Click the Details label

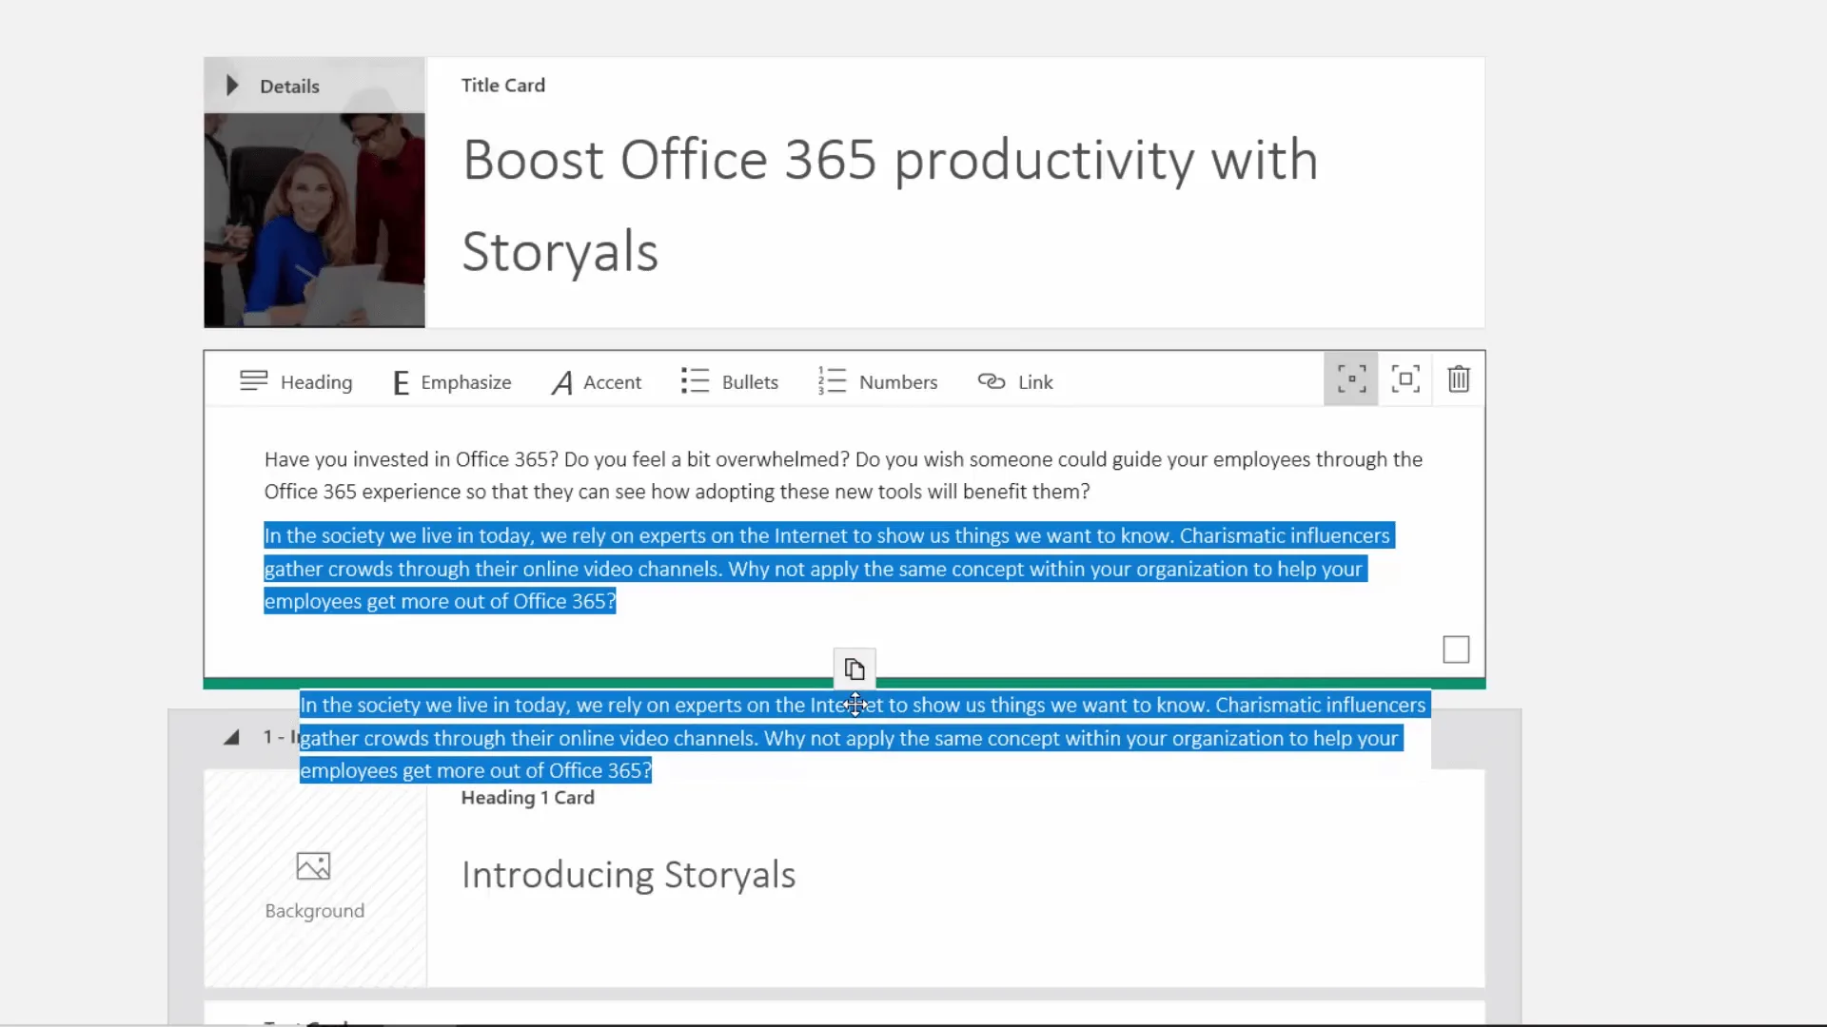pyautogui.click(x=289, y=87)
